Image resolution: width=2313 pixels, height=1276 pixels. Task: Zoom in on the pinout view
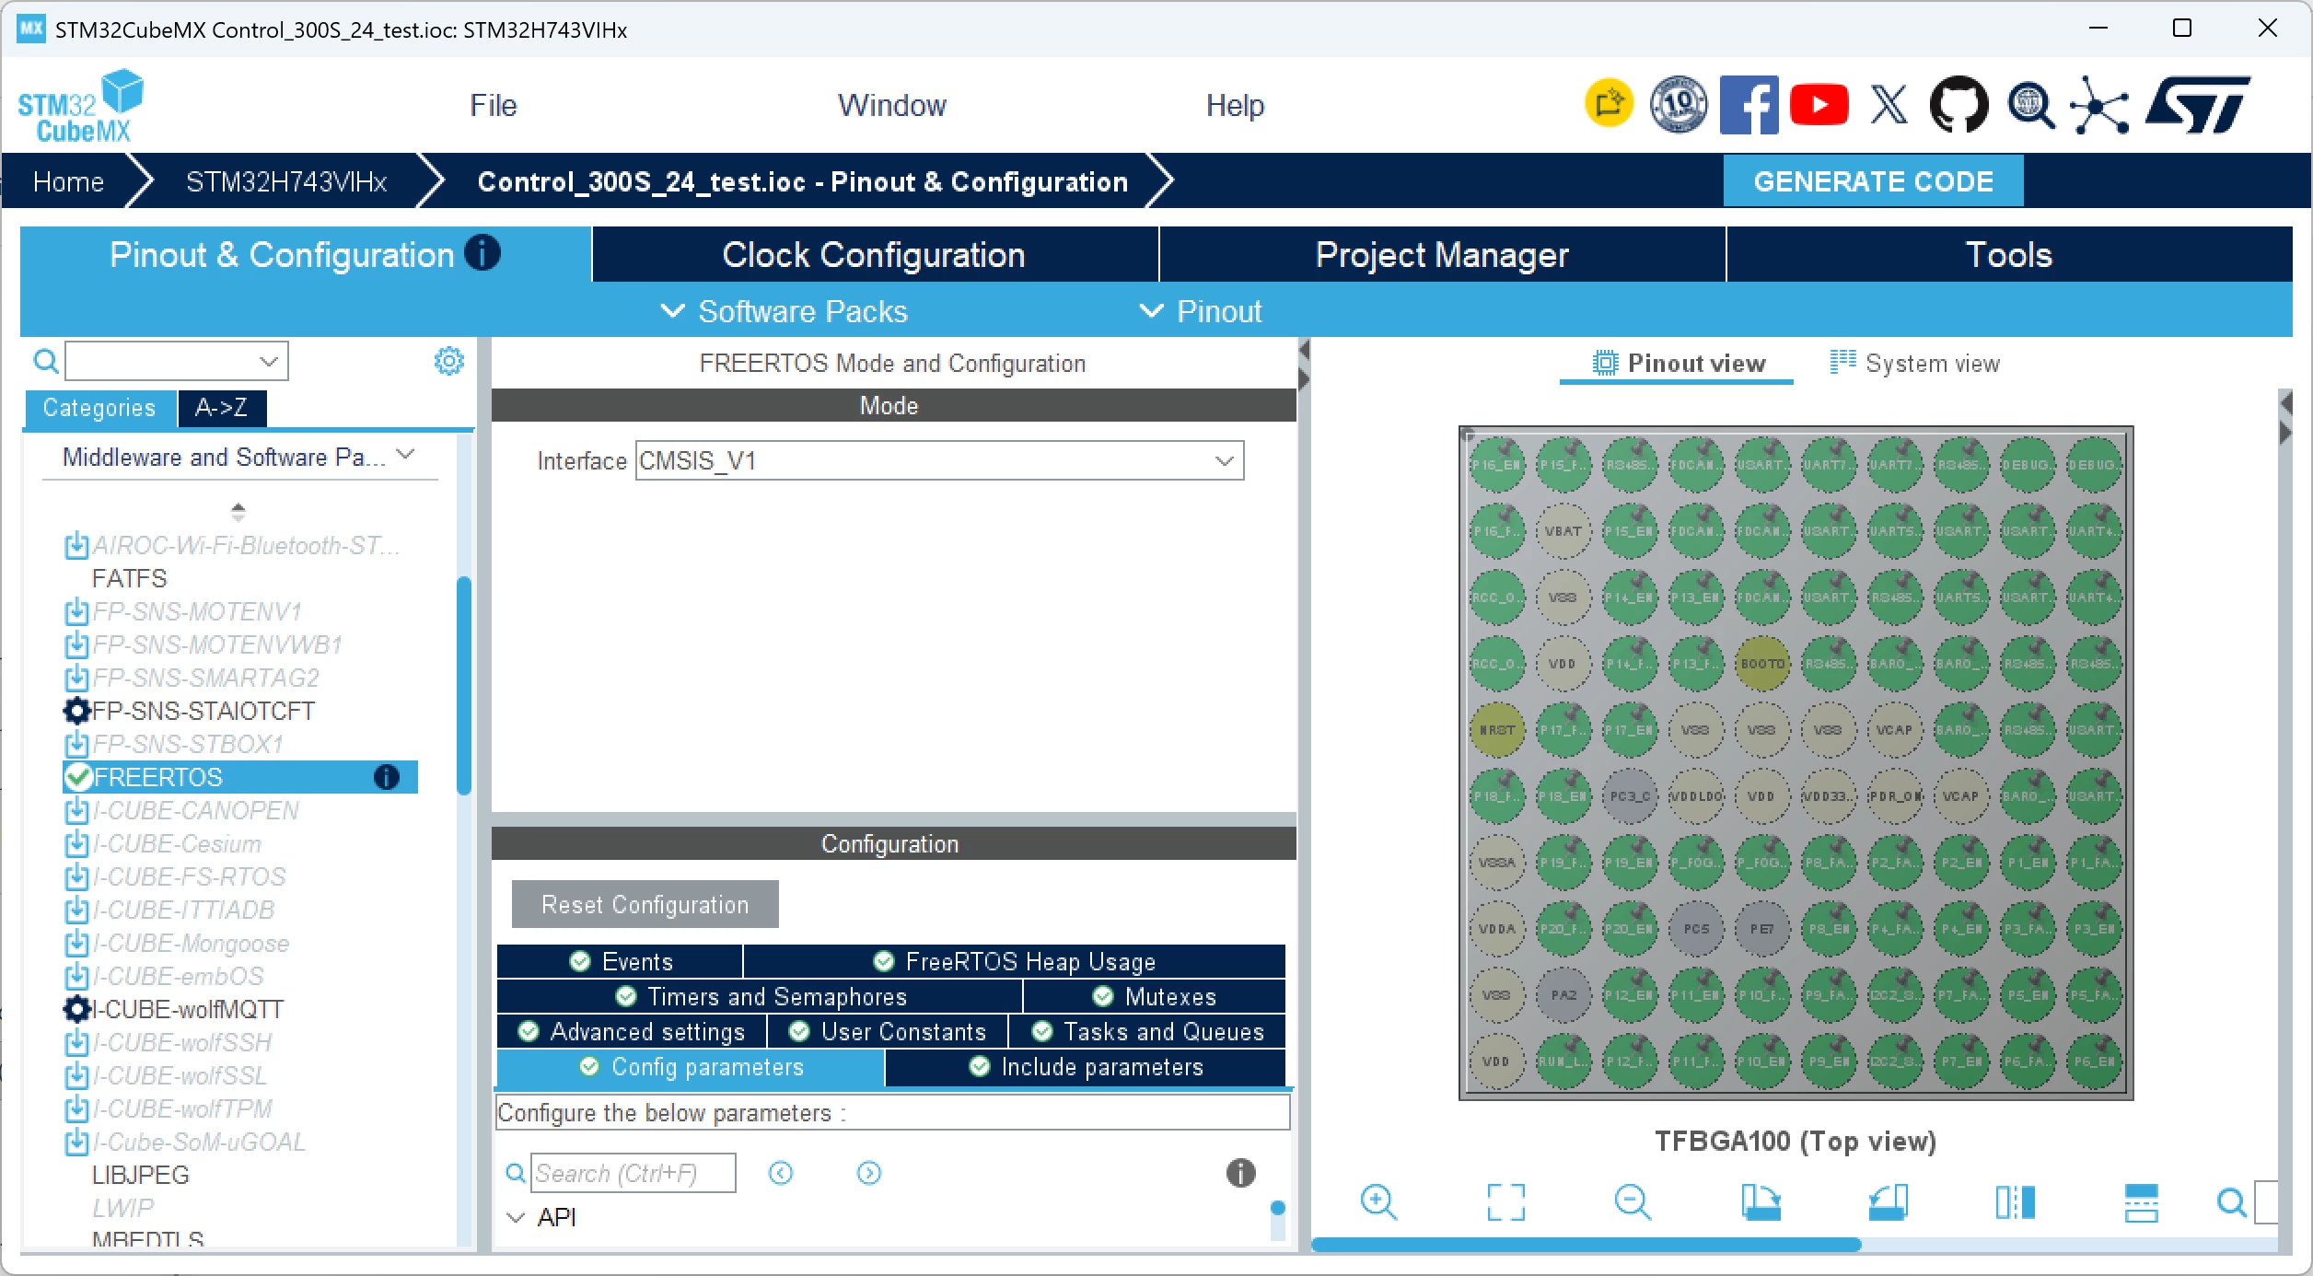[1378, 1202]
